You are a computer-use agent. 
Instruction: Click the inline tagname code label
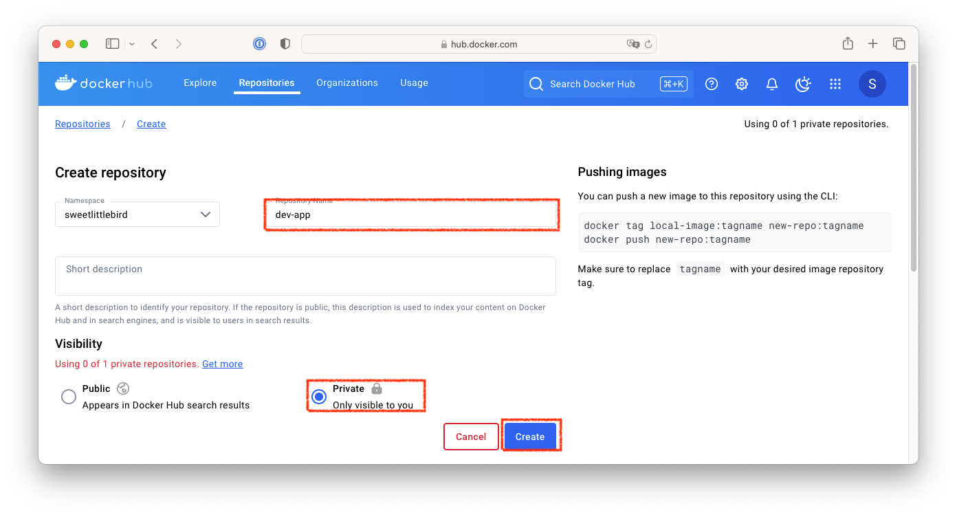[700, 269]
